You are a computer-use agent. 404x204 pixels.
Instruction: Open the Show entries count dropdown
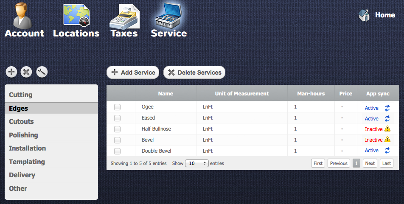197,163
